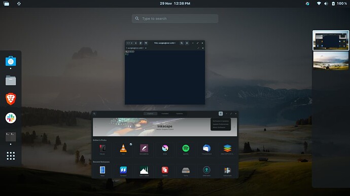Open the Activities icon in top-left corner
Screen dimensions: 350x196
pyautogui.click(x=6, y=4)
